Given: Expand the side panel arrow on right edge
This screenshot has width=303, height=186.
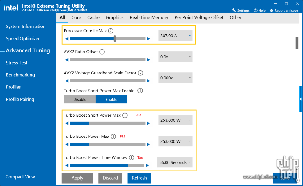Looking at the screenshot, I should point(301,99).
